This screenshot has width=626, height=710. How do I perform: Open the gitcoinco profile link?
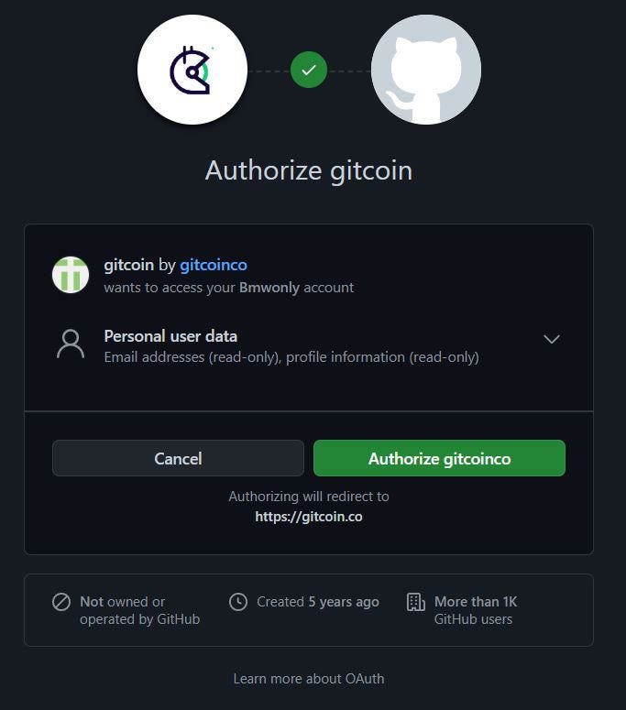pyautogui.click(x=214, y=265)
